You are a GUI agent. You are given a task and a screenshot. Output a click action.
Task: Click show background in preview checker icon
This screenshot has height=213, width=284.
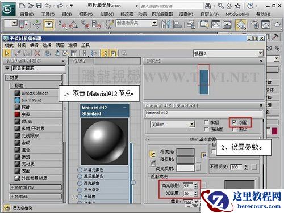(74, 53)
